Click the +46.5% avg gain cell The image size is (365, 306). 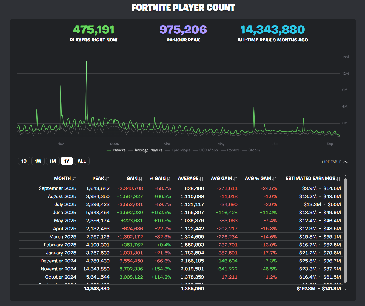click(268, 269)
